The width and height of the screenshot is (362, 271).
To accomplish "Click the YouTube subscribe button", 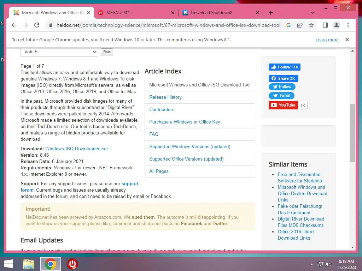I will pos(283,105).
